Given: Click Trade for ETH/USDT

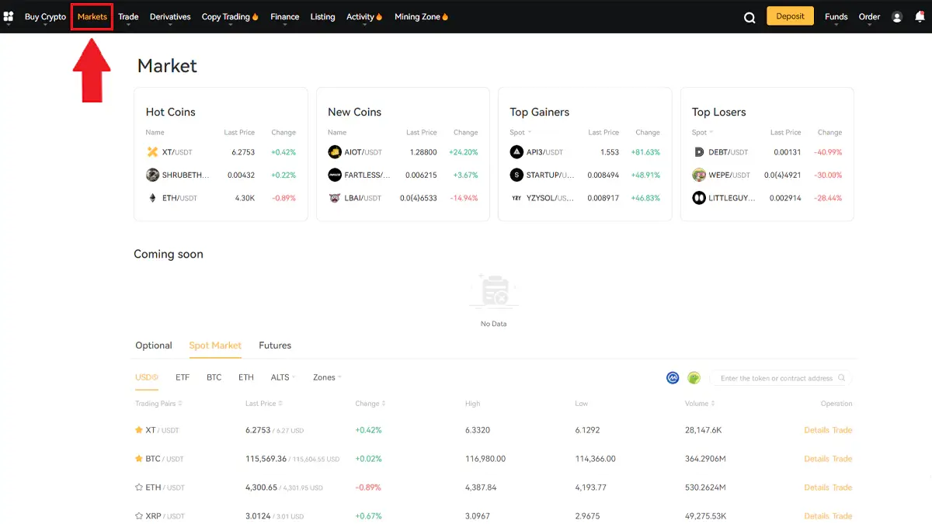Looking at the screenshot, I should coord(843,488).
